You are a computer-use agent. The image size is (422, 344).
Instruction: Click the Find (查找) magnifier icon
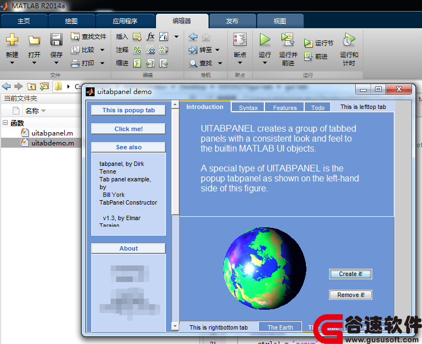pyautogui.click(x=193, y=64)
